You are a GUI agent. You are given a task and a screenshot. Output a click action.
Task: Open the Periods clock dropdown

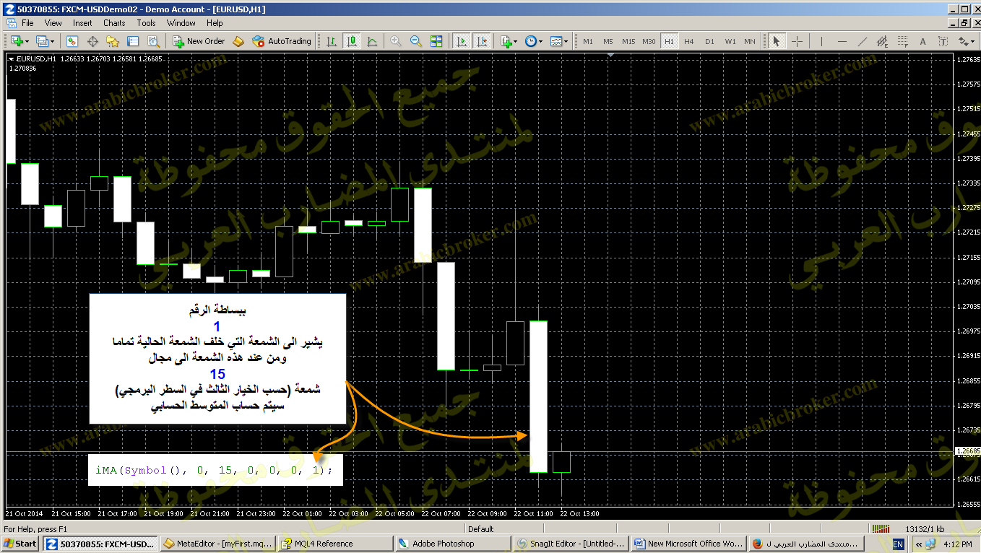point(534,41)
